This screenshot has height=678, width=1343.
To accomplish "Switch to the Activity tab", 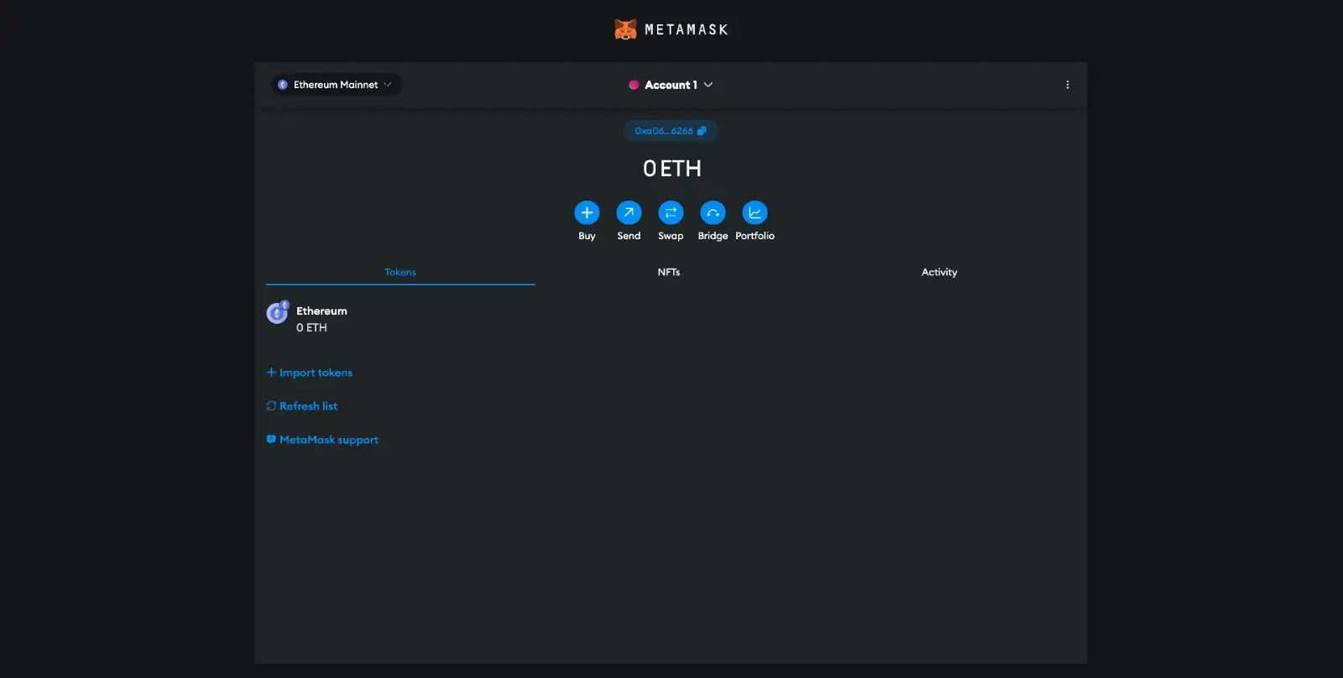I will 939,272.
